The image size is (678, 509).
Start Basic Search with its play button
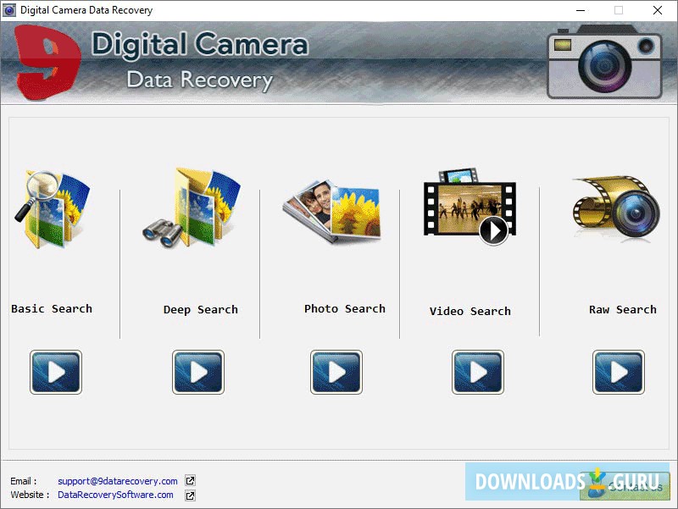pos(56,372)
